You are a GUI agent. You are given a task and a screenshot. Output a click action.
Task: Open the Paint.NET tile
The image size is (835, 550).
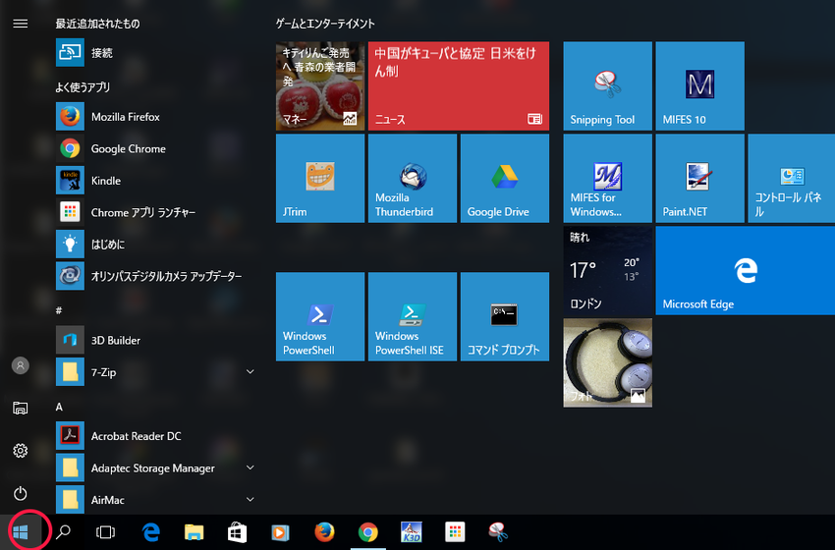[x=699, y=178]
